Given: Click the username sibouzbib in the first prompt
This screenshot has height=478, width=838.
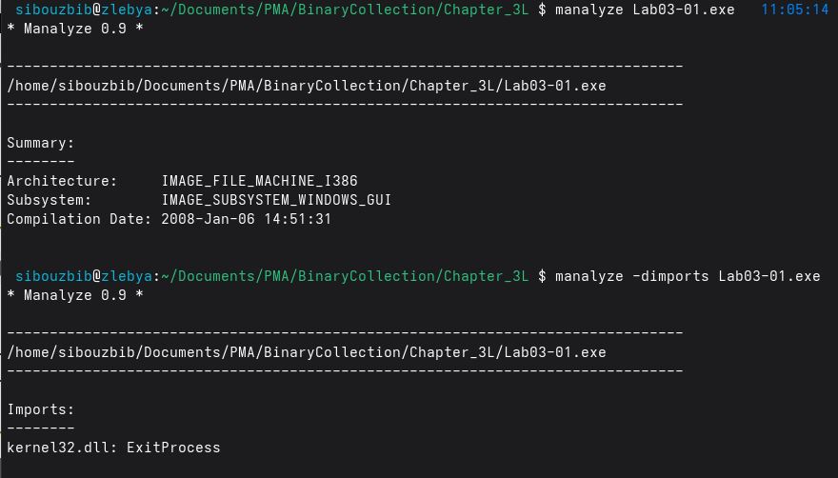Looking at the screenshot, I should (x=53, y=9).
